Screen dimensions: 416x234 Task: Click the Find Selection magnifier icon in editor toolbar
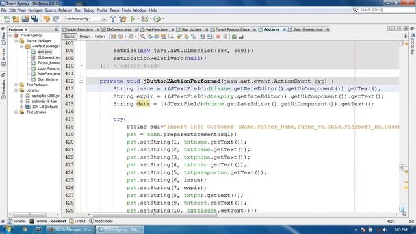coord(142,36)
